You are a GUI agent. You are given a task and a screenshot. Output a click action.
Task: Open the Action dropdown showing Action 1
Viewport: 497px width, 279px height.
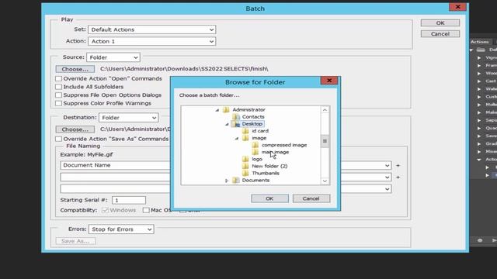click(x=152, y=41)
